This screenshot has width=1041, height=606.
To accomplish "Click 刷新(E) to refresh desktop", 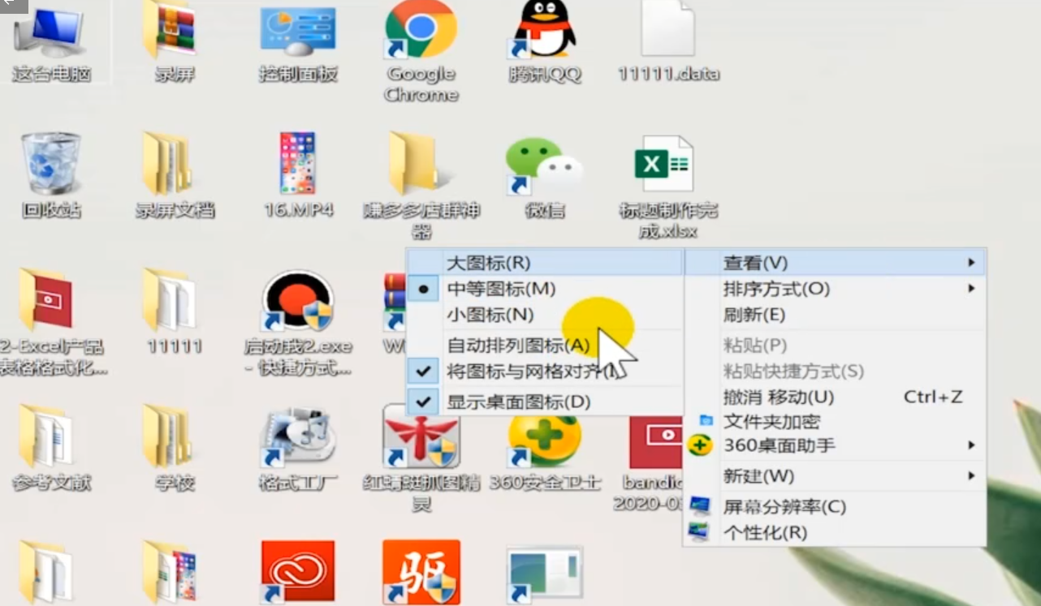I will 835,315.
